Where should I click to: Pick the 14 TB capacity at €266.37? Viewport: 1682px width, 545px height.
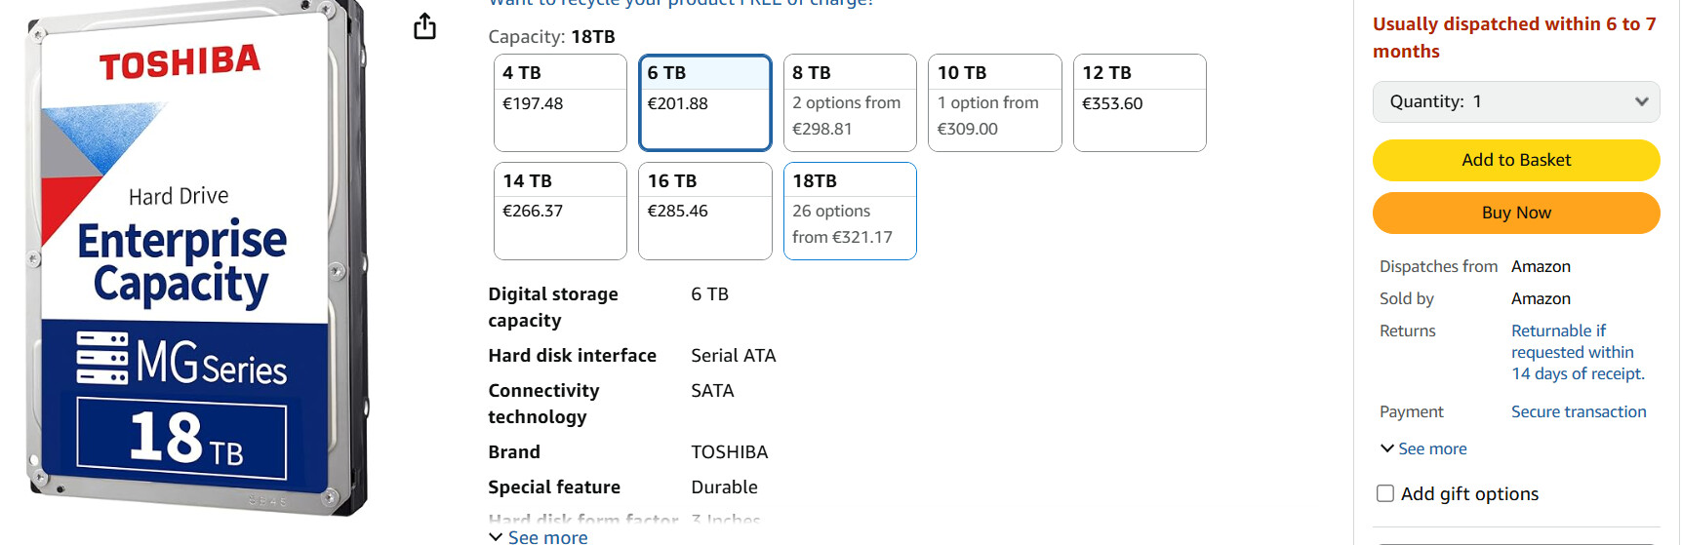560,211
